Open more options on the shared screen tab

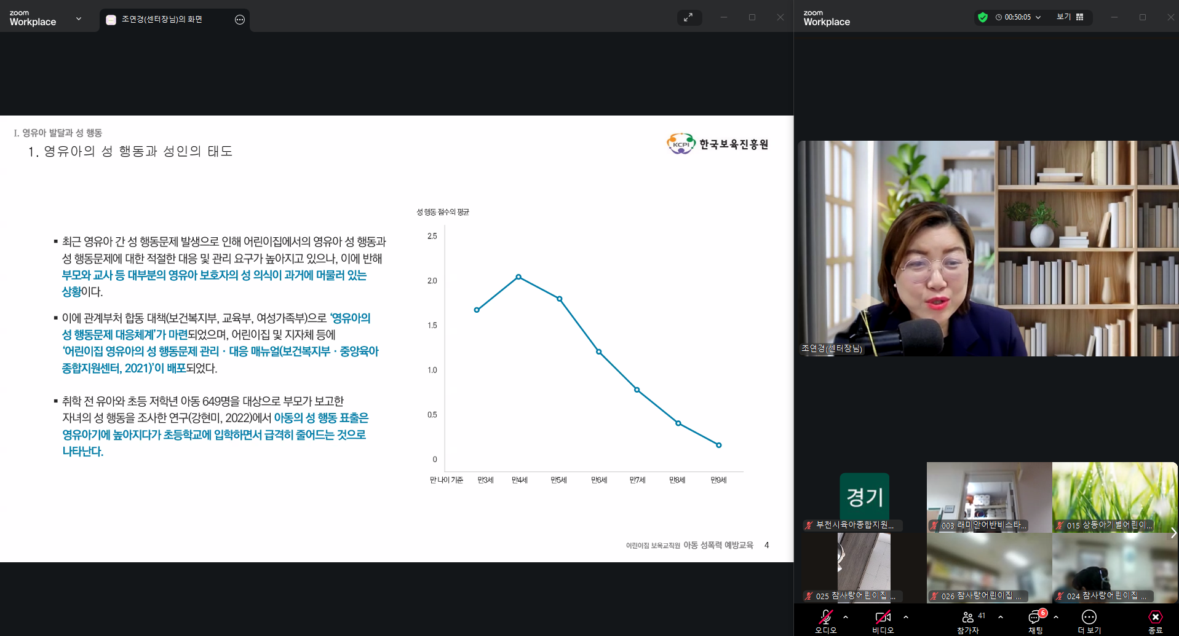coord(240,20)
